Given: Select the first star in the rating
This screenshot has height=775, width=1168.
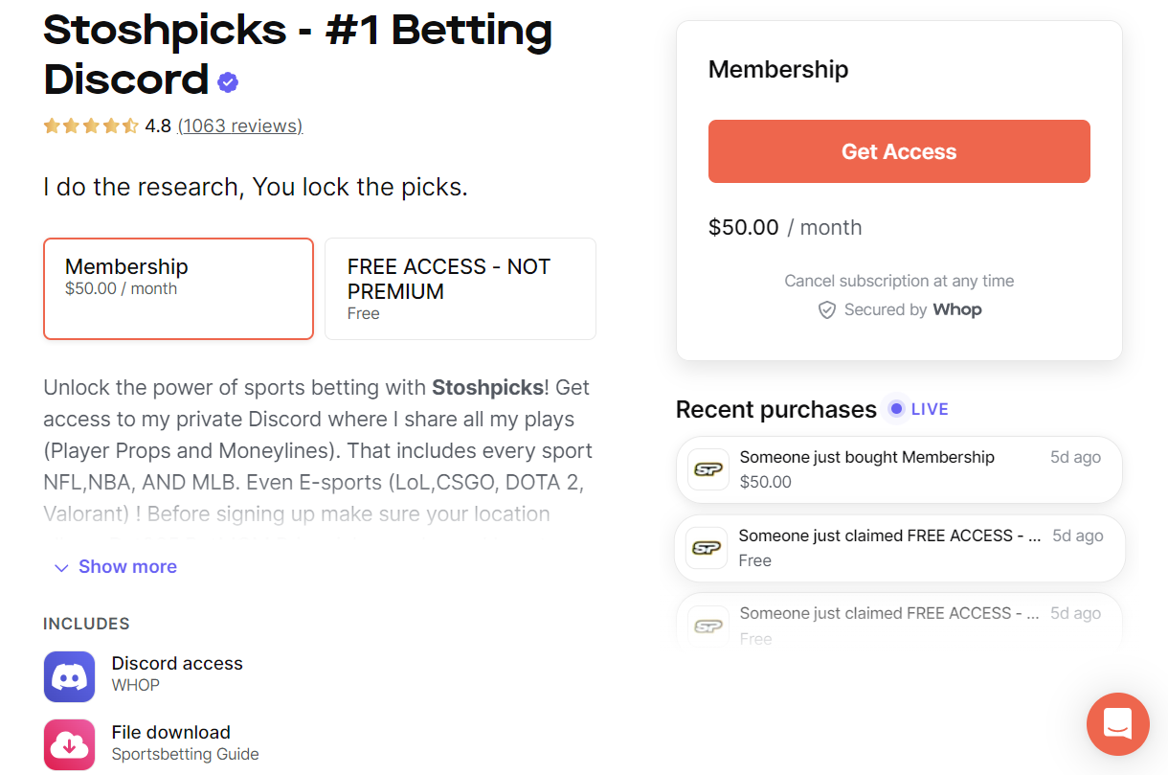Looking at the screenshot, I should point(53,125).
